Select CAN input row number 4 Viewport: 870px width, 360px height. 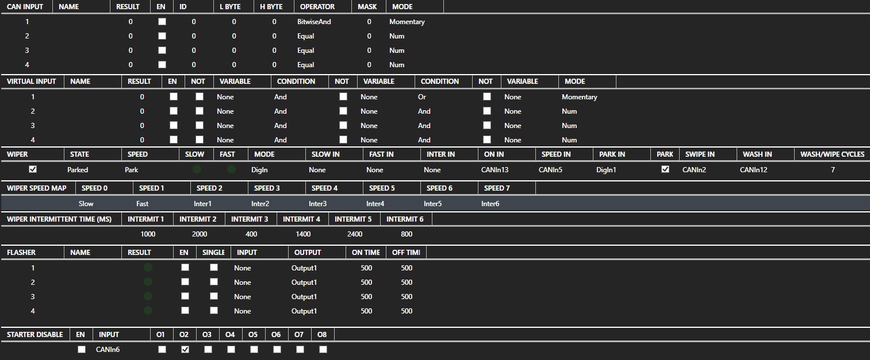tap(27, 65)
